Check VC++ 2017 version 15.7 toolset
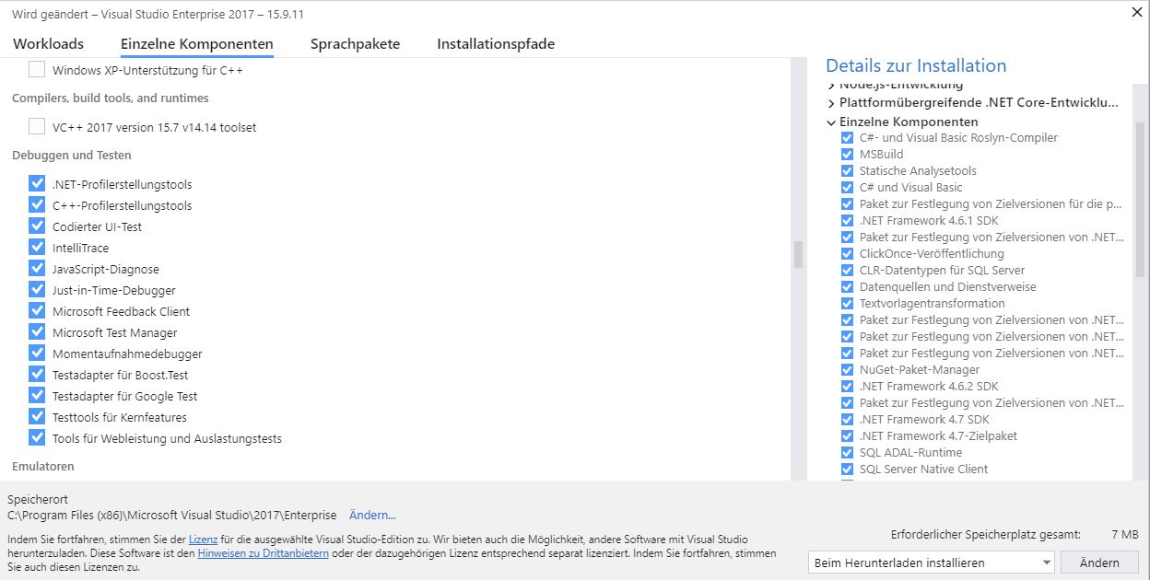The image size is (1150, 580). click(x=37, y=126)
